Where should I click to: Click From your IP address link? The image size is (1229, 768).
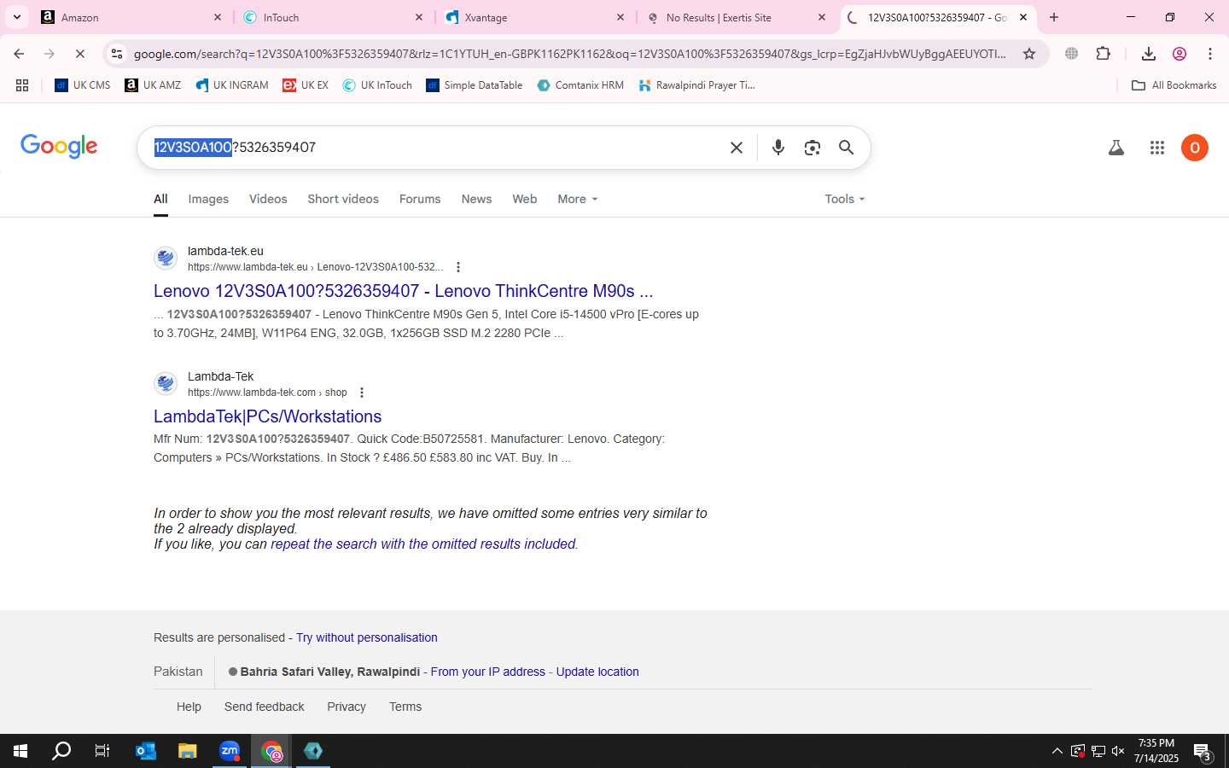pyautogui.click(x=487, y=672)
